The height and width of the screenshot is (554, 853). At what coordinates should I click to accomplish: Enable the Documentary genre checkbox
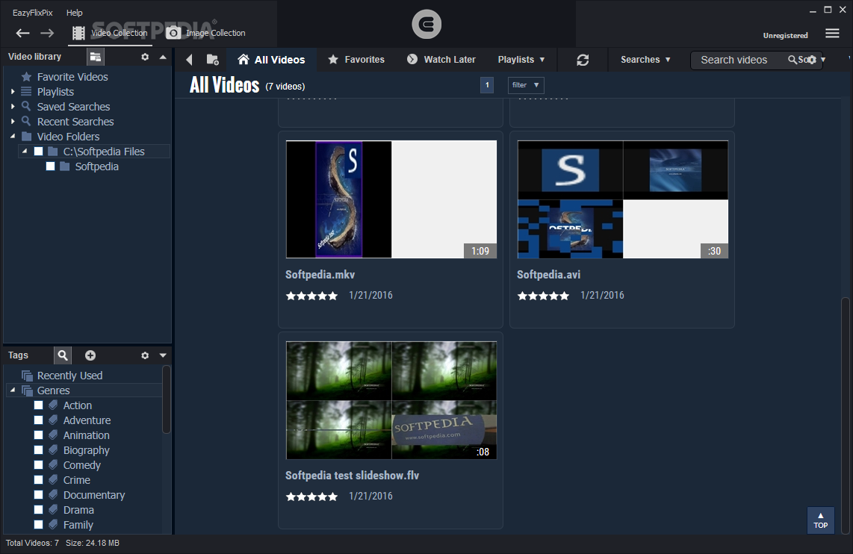pyautogui.click(x=39, y=495)
